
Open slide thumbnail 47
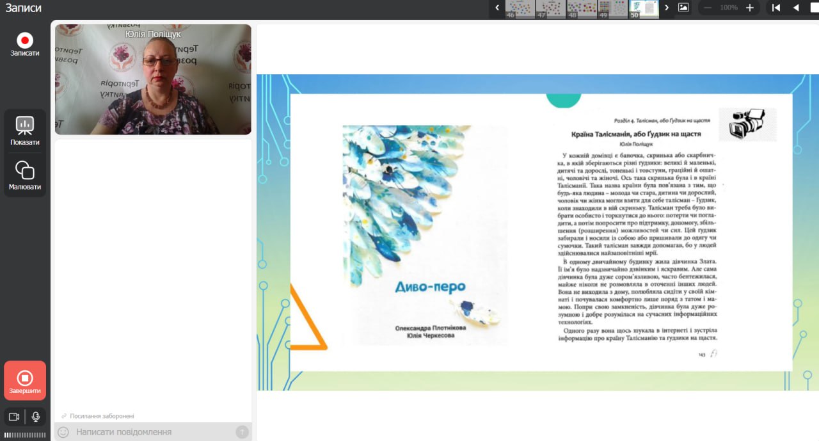click(x=550, y=8)
